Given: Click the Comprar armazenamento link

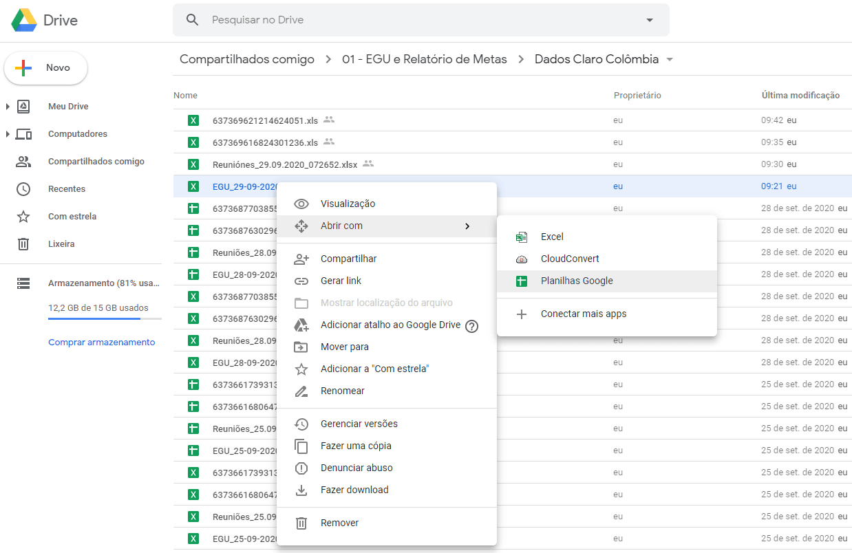Looking at the screenshot, I should (x=101, y=342).
